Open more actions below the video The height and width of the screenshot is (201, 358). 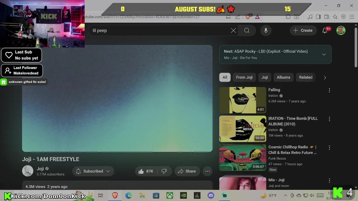click(x=208, y=171)
